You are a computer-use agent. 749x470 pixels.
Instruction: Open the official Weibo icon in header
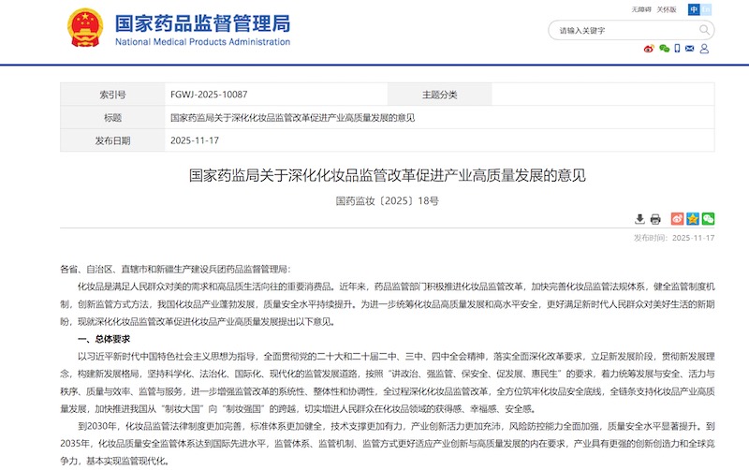click(x=647, y=49)
